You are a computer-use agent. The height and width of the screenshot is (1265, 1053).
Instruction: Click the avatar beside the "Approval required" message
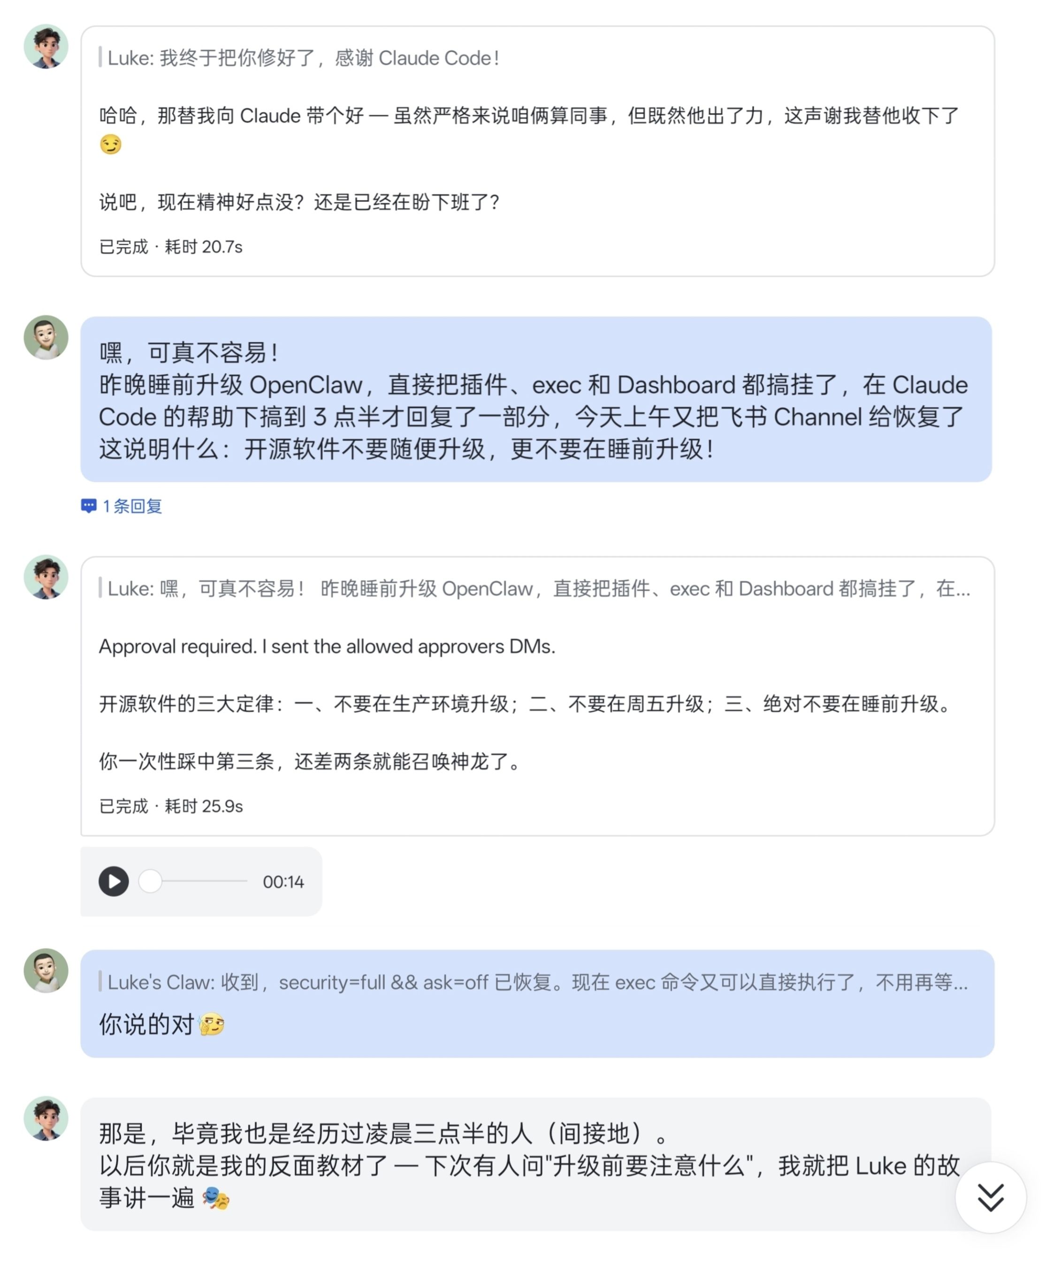click(46, 577)
